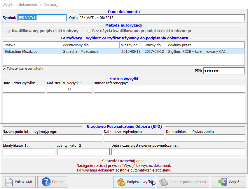
Task: Click the Data i czas wysyłki field
Action: (x=24, y=89)
